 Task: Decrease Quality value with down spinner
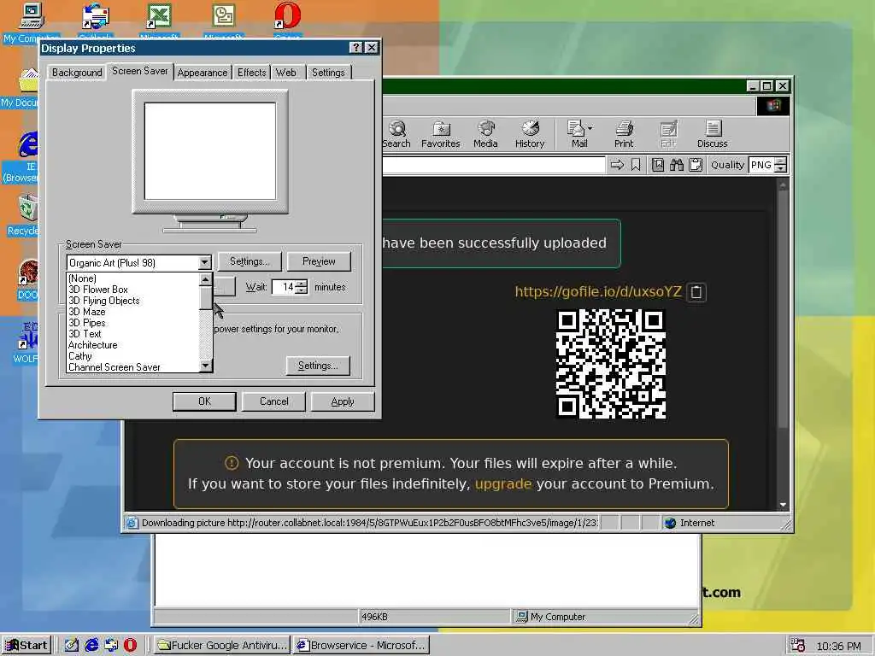(781, 168)
